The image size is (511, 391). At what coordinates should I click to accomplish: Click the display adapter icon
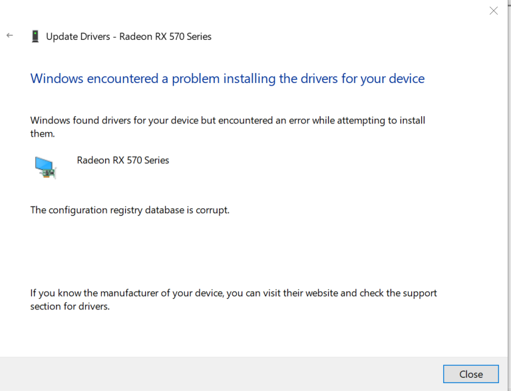point(45,167)
